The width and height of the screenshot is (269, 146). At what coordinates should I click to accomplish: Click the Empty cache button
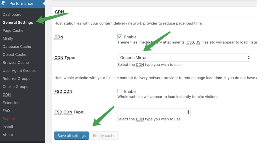[104, 135]
